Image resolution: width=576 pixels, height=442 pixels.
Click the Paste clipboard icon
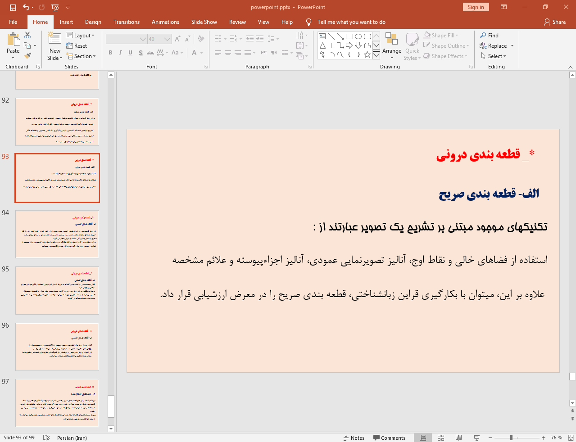click(13, 40)
